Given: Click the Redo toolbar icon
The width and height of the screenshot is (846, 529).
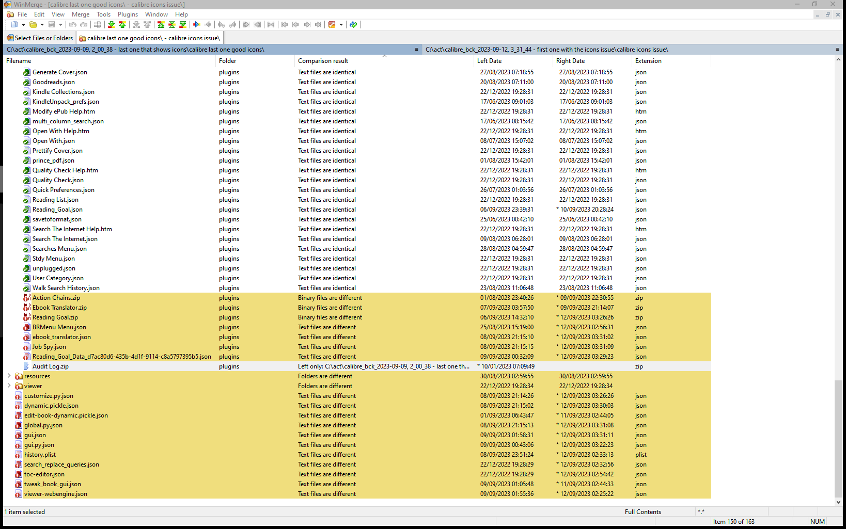Looking at the screenshot, I should point(84,25).
